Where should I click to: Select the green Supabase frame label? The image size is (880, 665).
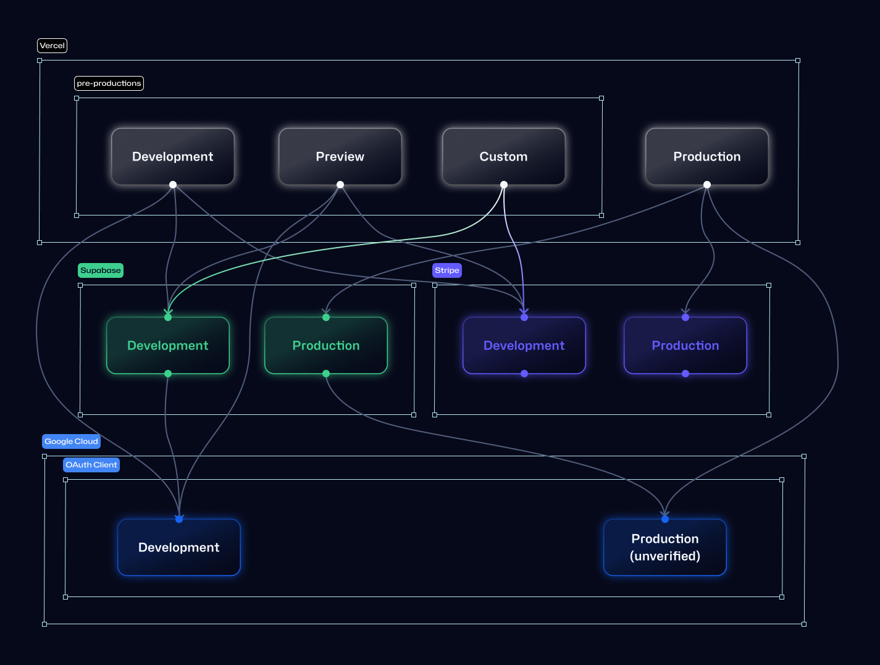tap(100, 270)
